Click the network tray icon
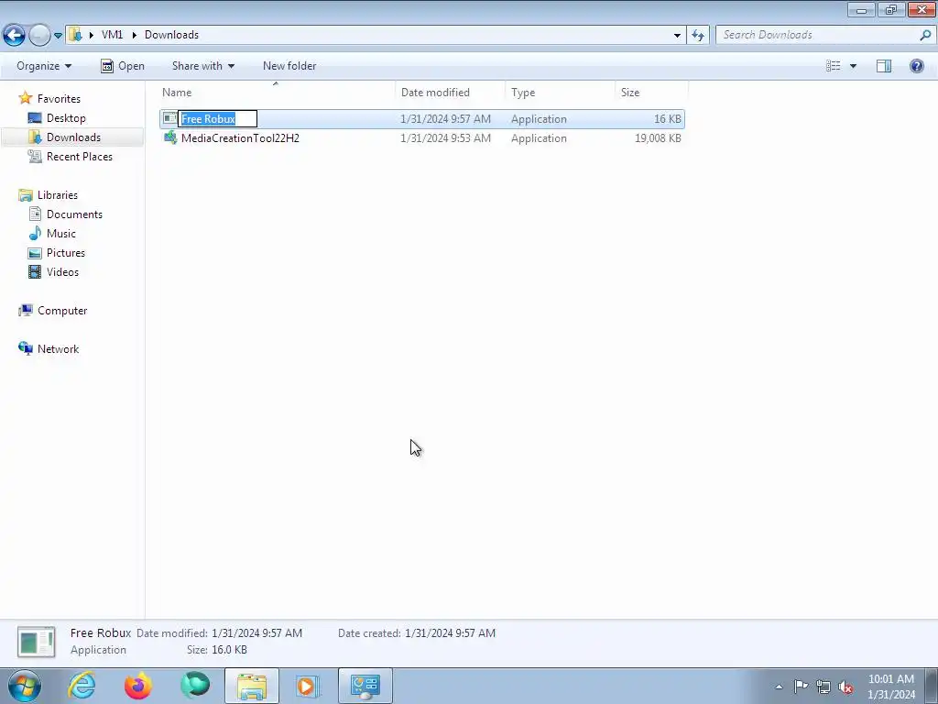This screenshot has width=938, height=704. click(x=823, y=687)
